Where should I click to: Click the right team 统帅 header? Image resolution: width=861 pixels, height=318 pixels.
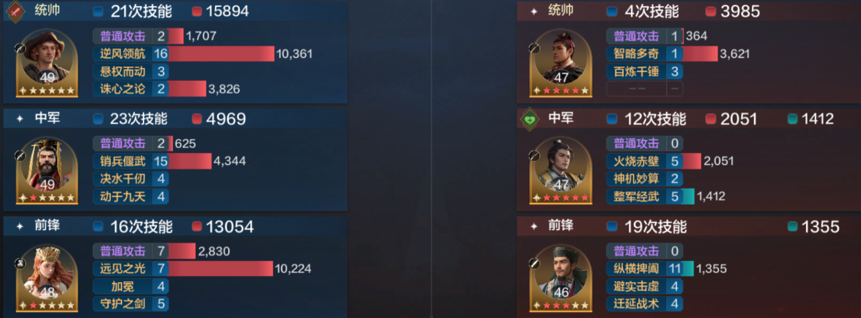561,11
